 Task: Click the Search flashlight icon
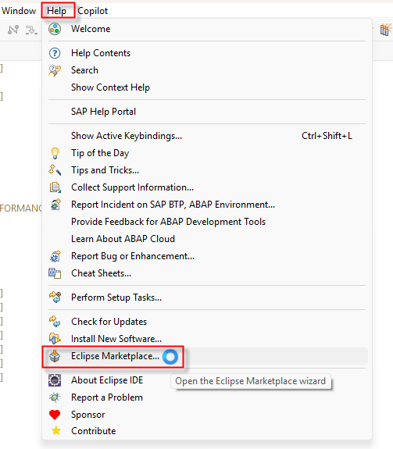[55, 70]
